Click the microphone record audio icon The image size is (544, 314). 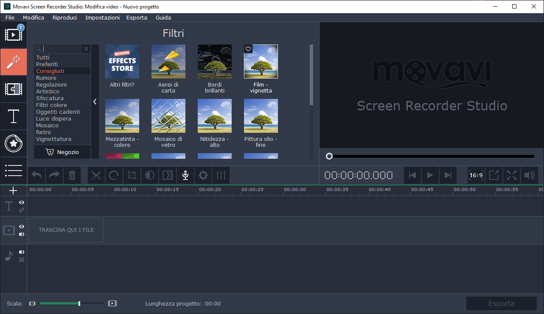(185, 175)
